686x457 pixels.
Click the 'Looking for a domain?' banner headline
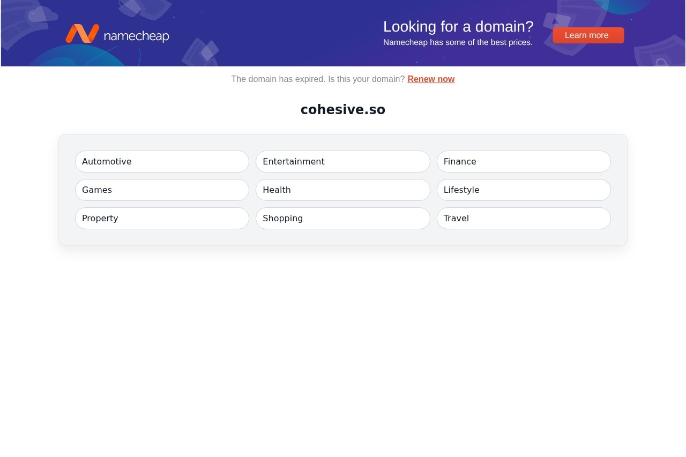click(458, 26)
